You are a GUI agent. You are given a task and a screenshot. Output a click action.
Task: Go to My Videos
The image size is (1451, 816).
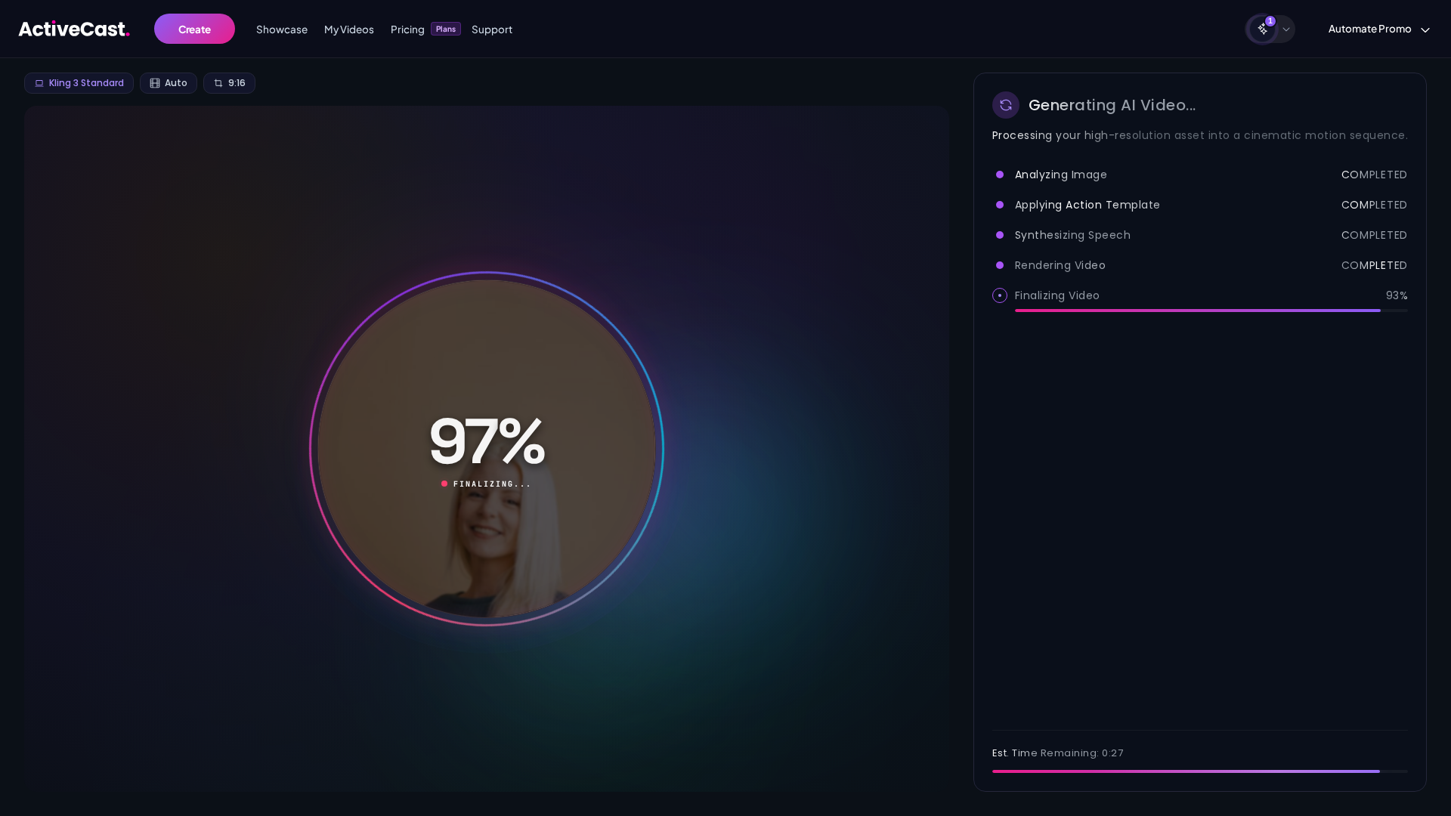pos(349,29)
